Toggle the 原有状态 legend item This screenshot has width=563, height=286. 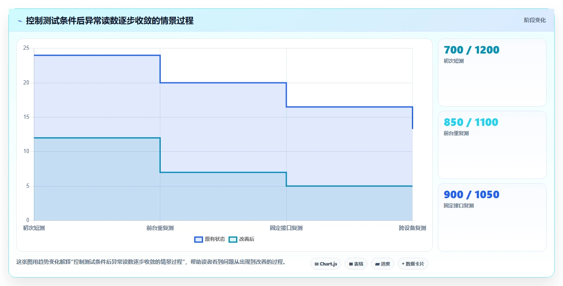pos(210,239)
